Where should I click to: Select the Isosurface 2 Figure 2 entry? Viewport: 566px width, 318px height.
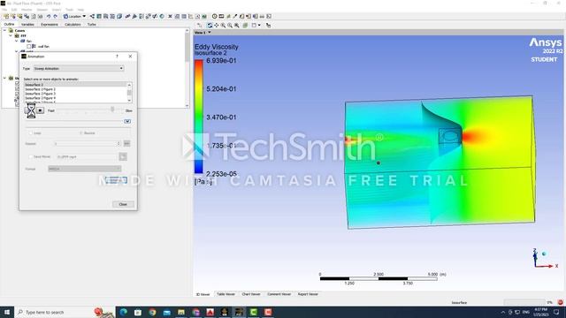pyautogui.click(x=75, y=89)
